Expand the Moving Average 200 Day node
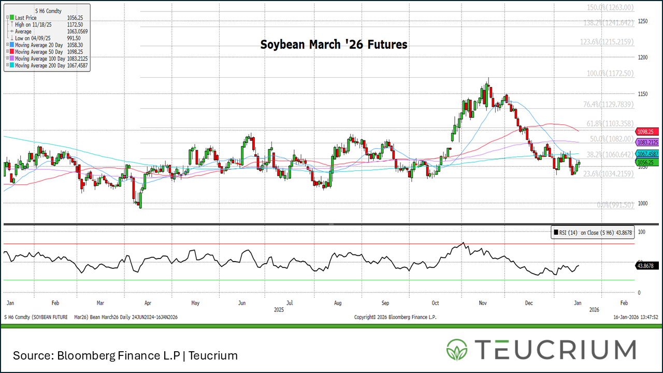Screen dimensions: 663x373 7,65
